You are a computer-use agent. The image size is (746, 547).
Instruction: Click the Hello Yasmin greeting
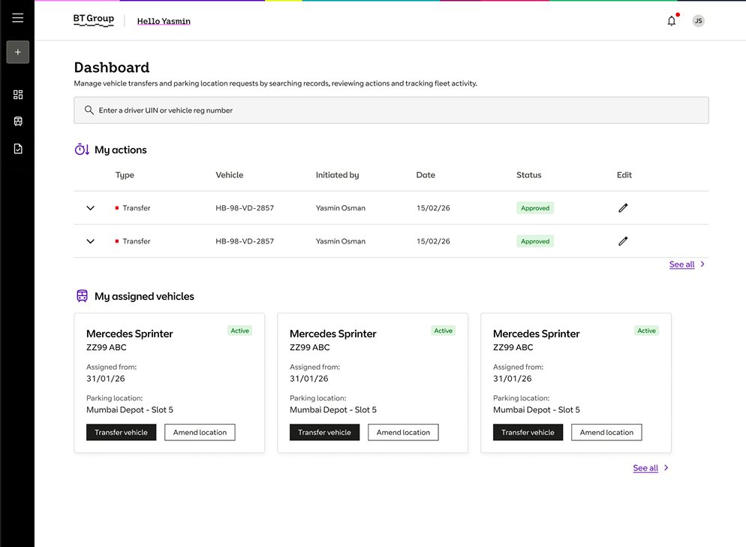(x=164, y=21)
